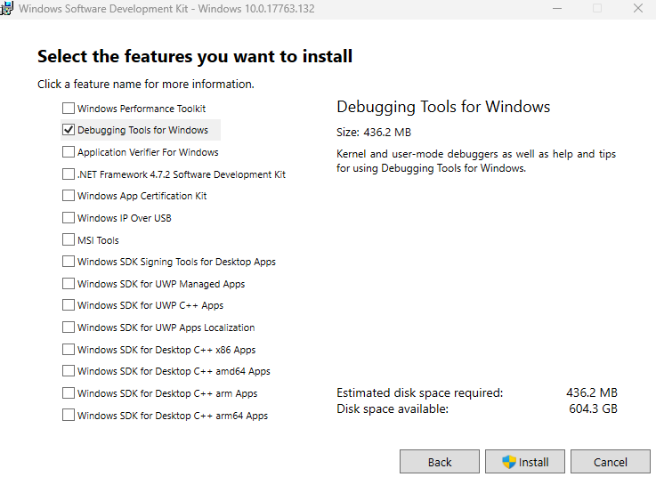Select 'Windows SDK for Desktop C++ arm64 Apps' label
This screenshot has width=656, height=477.
point(173,416)
